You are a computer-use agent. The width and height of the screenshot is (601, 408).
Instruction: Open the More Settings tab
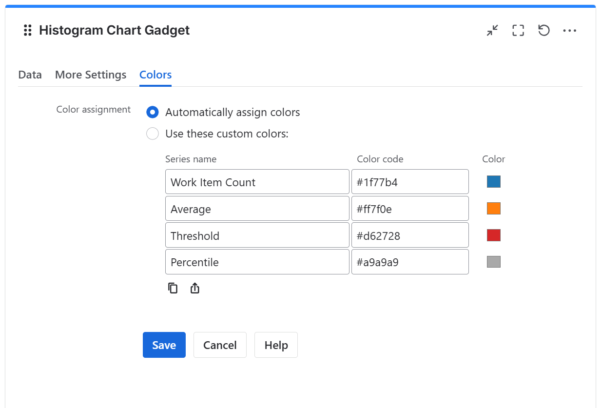(91, 75)
